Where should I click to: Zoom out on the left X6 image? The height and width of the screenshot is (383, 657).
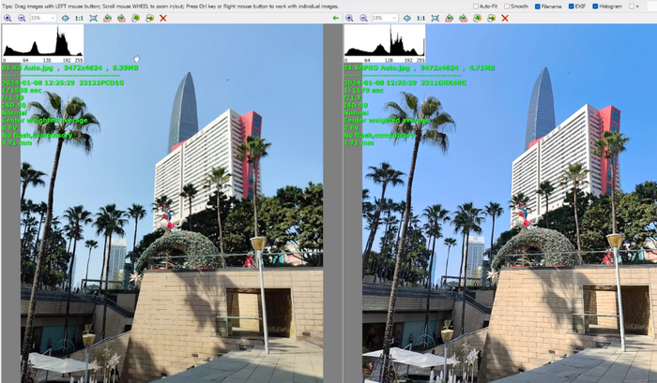pyautogui.click(x=22, y=18)
